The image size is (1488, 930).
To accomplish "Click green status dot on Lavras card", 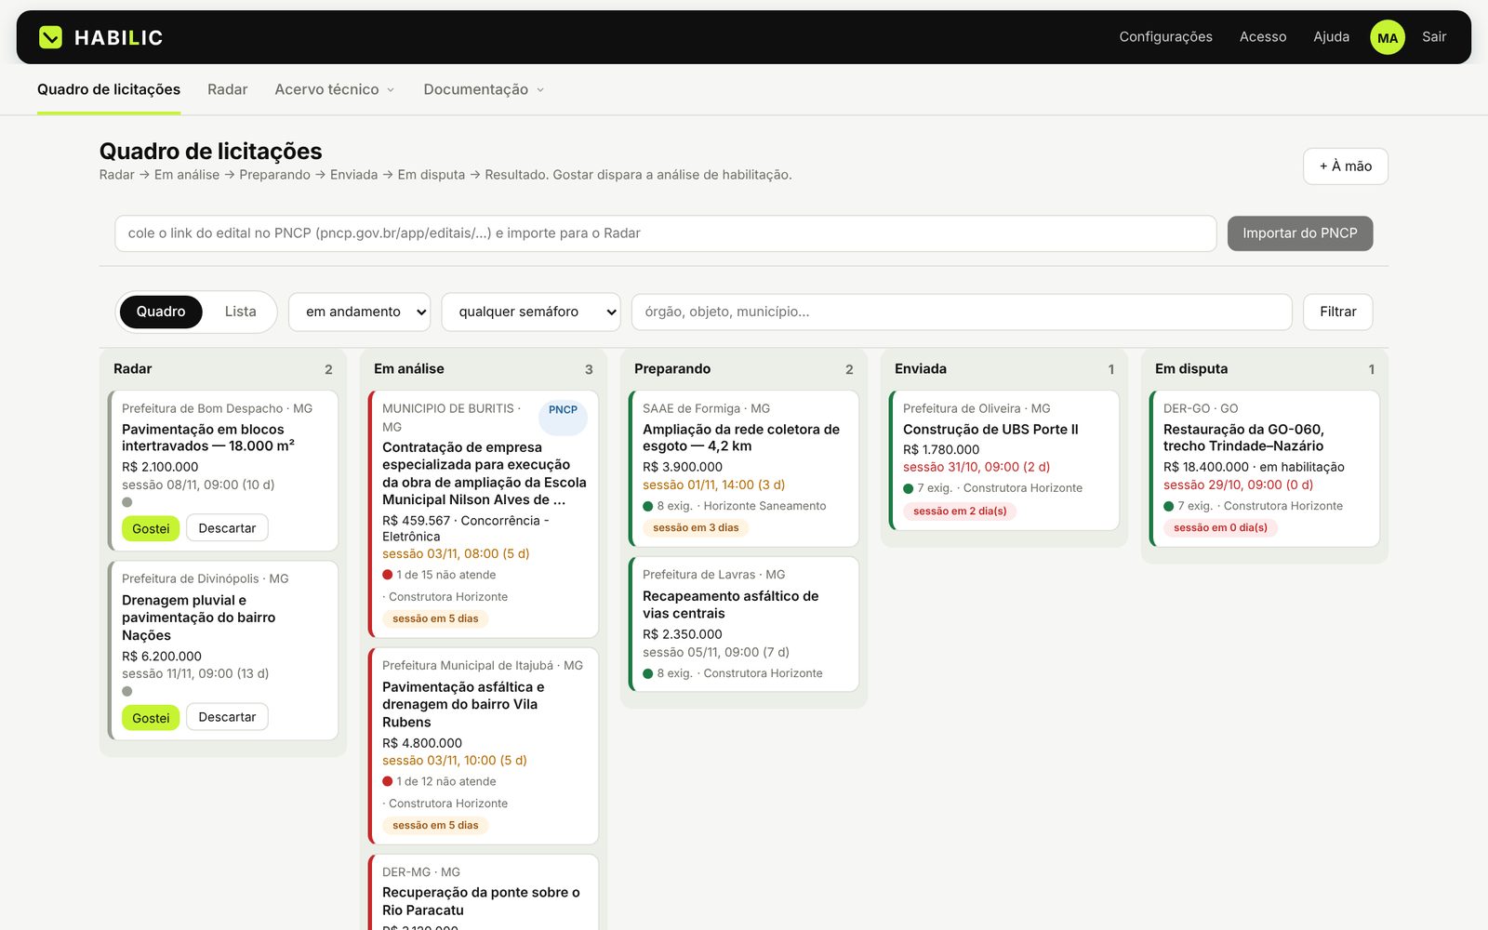I will 648,673.
